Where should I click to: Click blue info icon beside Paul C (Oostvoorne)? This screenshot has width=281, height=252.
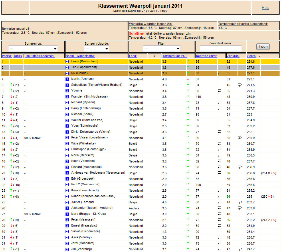[67, 185]
